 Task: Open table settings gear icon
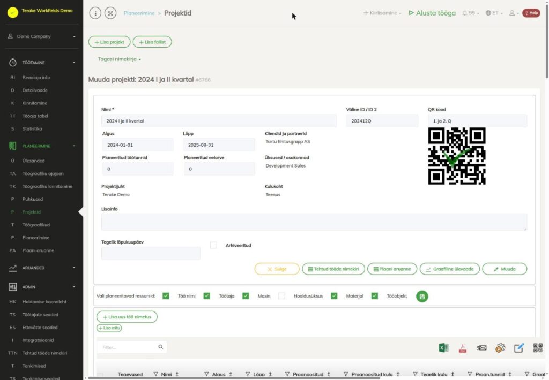pos(500,348)
